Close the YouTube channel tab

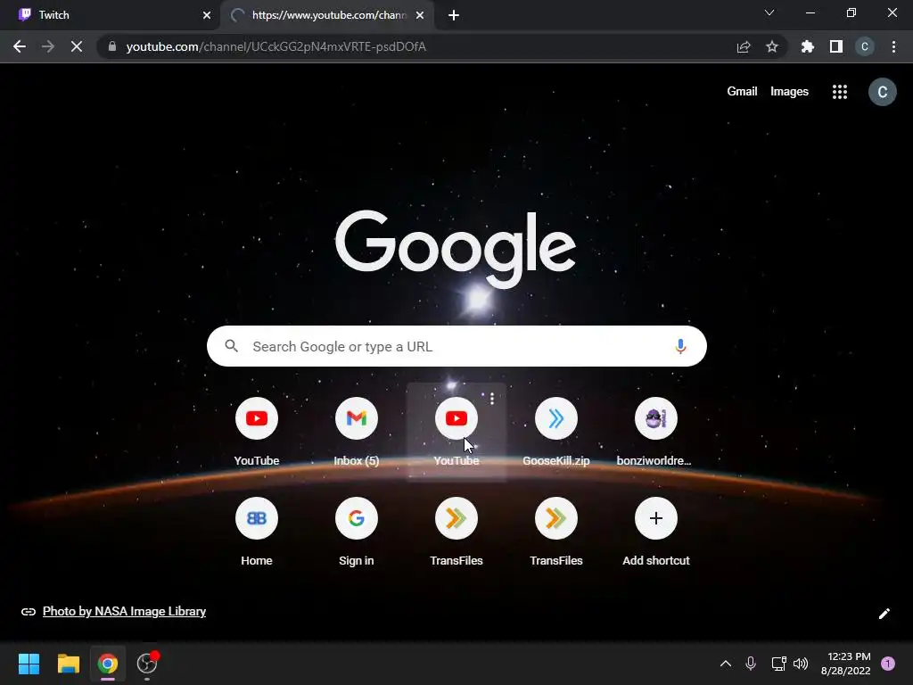420,15
